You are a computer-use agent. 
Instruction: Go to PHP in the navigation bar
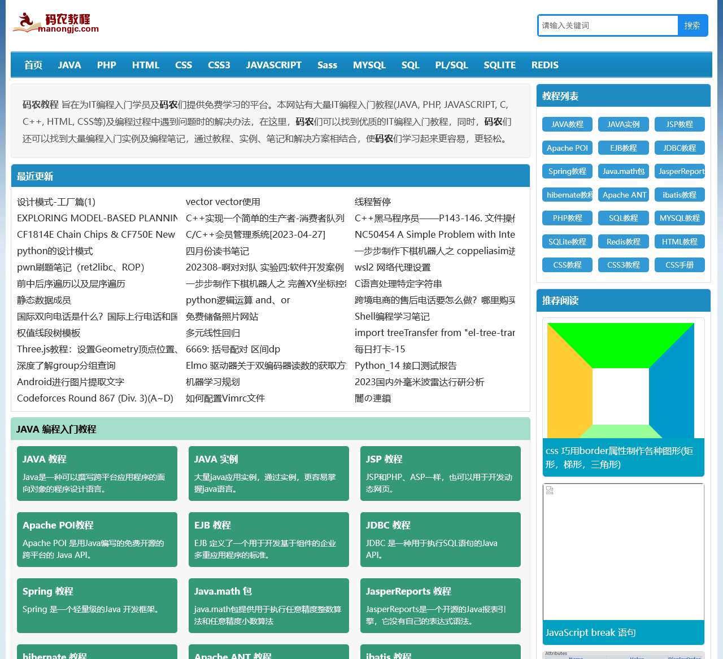coord(107,65)
